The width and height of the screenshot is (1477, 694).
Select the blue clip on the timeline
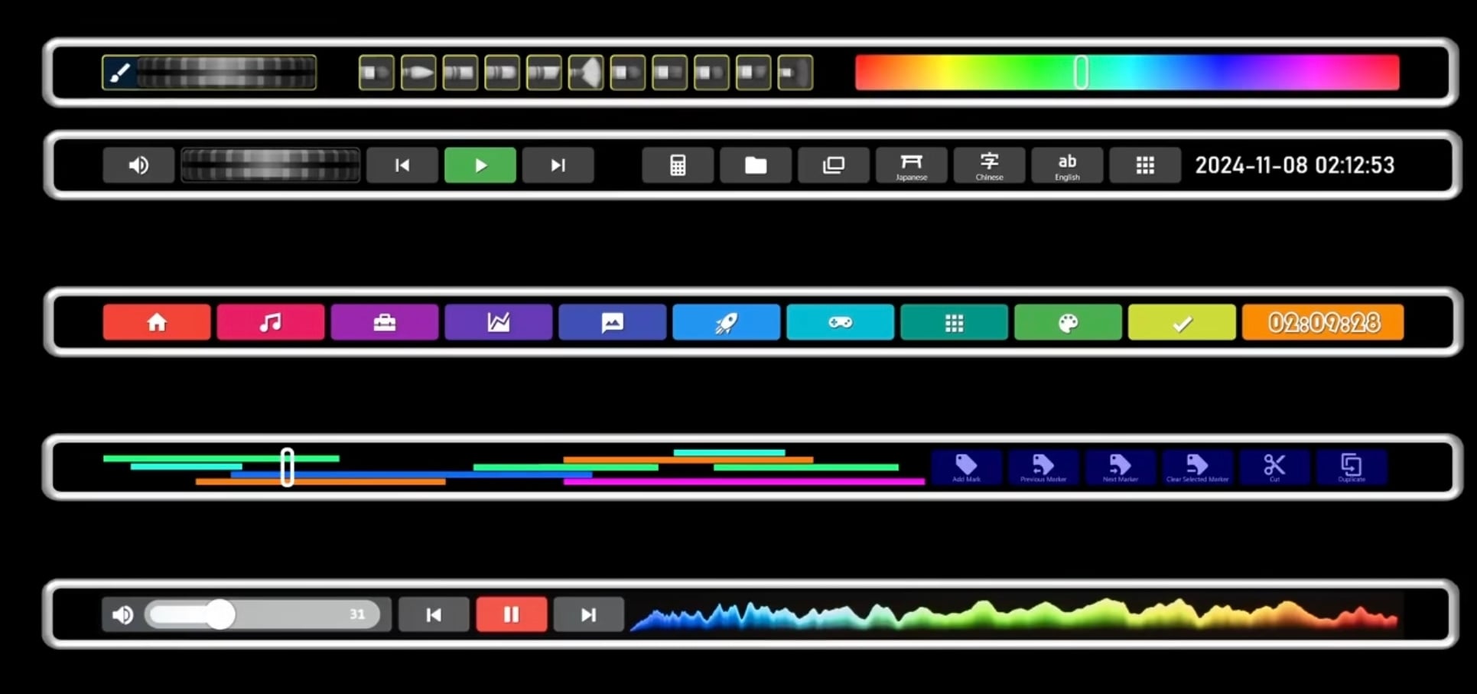412,474
